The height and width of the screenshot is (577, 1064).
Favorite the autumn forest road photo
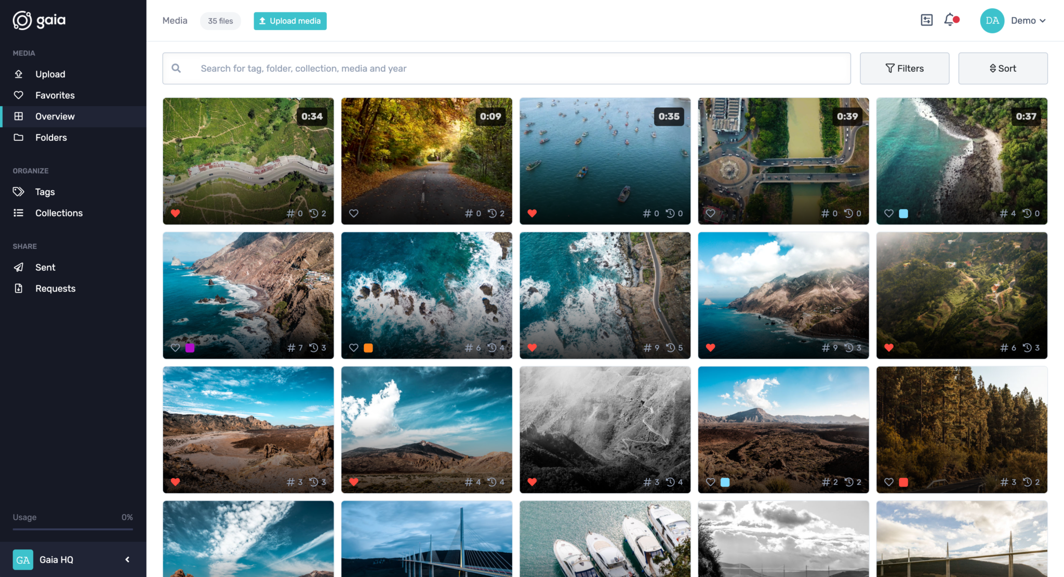tap(354, 213)
